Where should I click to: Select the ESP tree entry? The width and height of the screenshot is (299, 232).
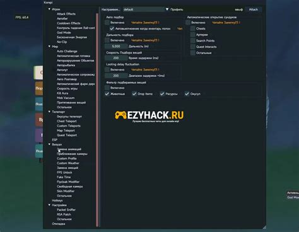pos(55,140)
